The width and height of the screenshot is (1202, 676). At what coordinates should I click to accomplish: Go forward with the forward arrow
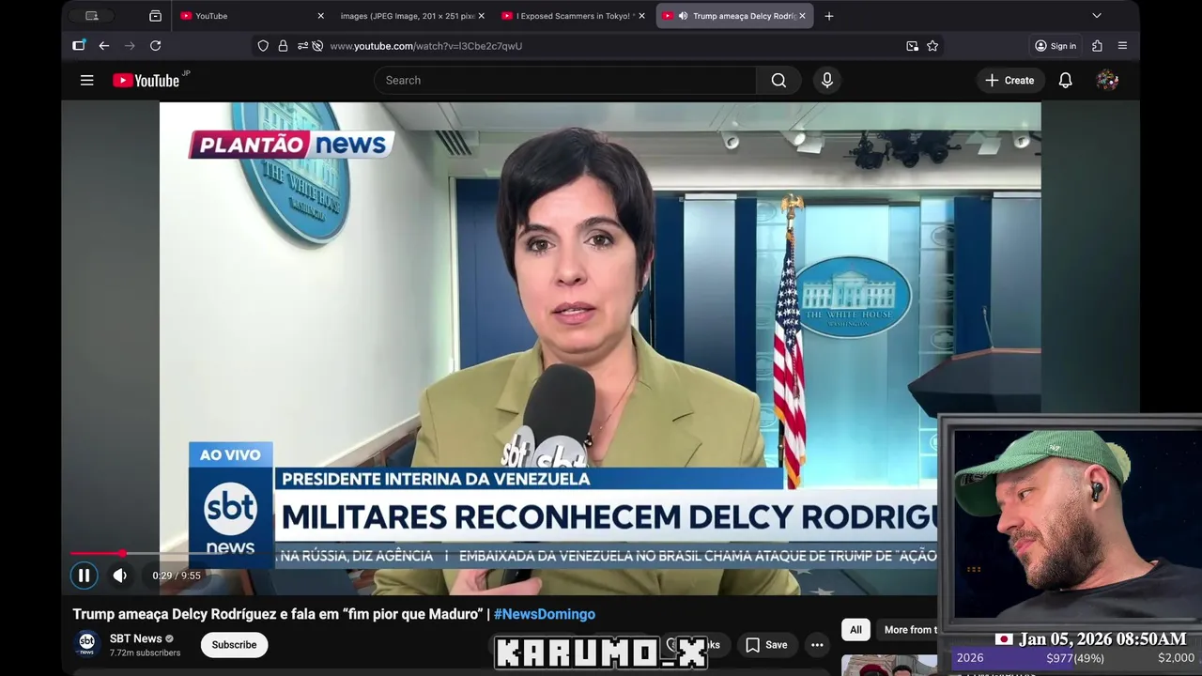130,45
